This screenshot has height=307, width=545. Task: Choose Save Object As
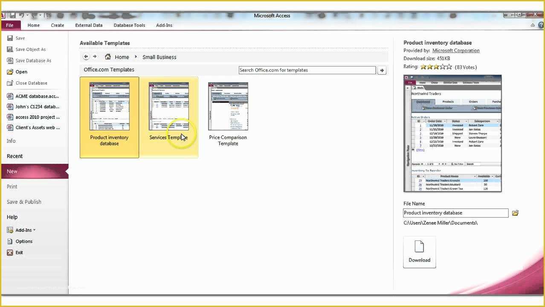click(26, 49)
